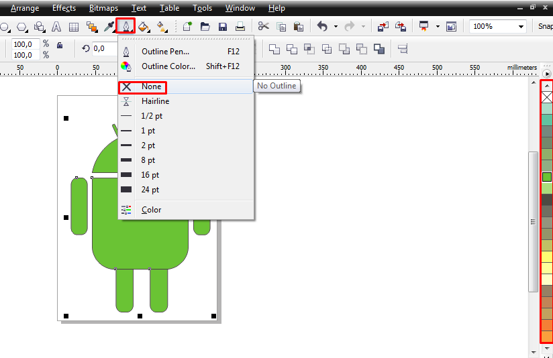Undo the last action with Undo arrow
Viewport: 553px width, 358px height.
pos(322,26)
